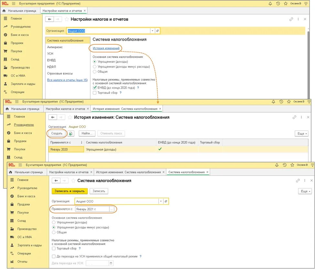Open calendar icon for Дата перехода на УСН

click(111, 263)
